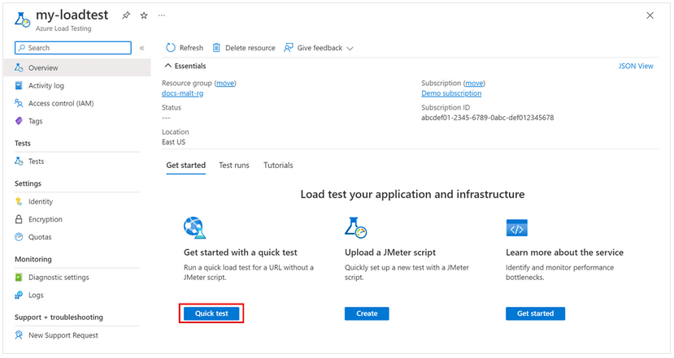The width and height of the screenshot is (674, 358).
Task: Click the New Support Request icon
Action: point(19,335)
